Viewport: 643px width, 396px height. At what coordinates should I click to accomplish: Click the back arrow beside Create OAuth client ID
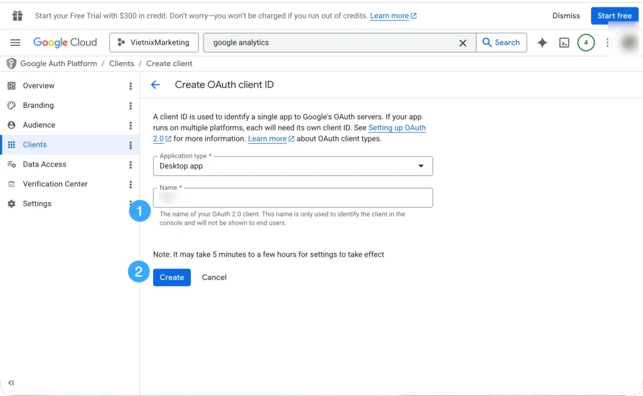point(156,85)
